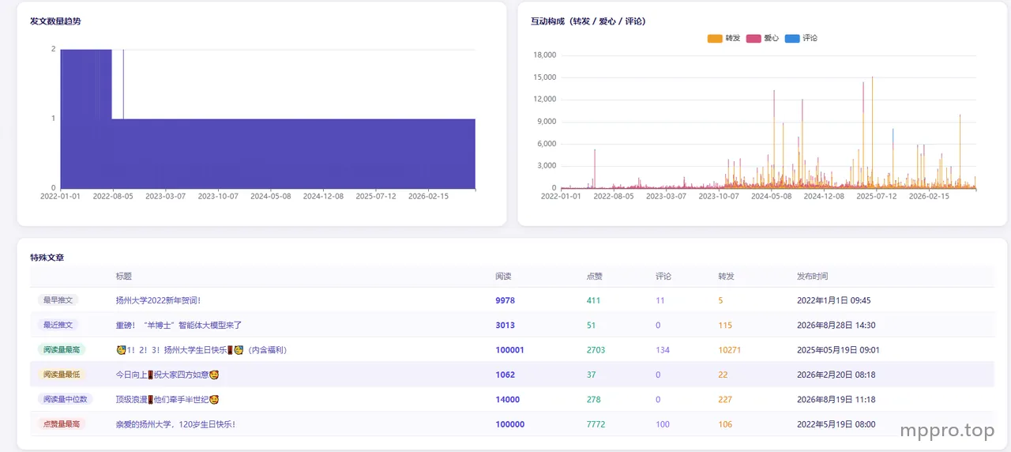Image resolution: width=1011 pixels, height=452 pixels.
Task: Click read count 1062
Action: (505, 375)
